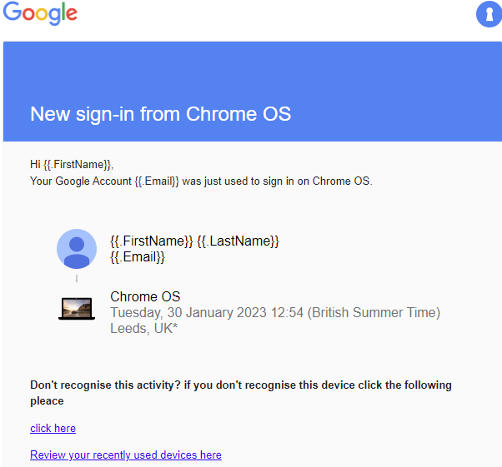Click the 'Hi {{.FirstName}},' greeting text

[x=72, y=164]
